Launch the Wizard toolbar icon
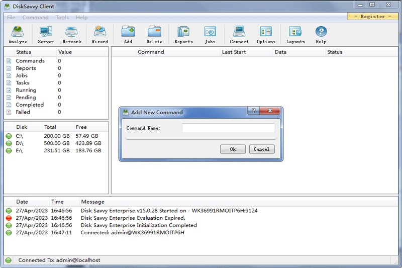 point(99,35)
